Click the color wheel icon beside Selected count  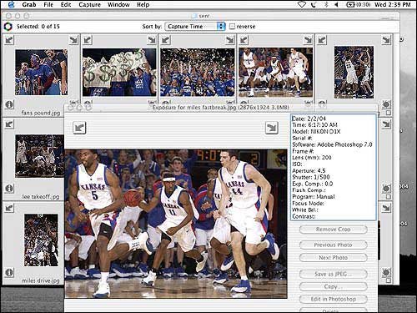point(8,27)
